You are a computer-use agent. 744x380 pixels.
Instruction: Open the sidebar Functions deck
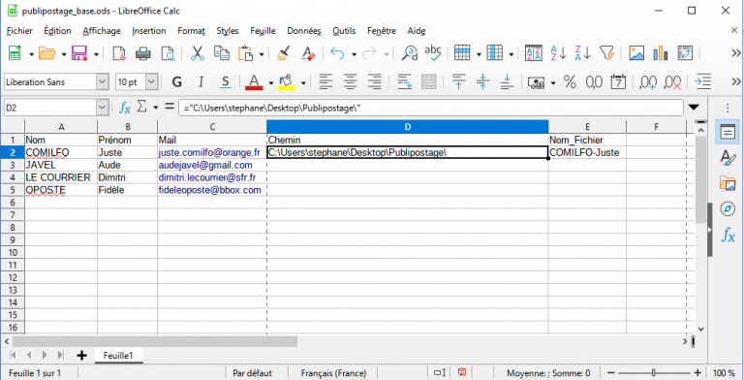click(728, 235)
